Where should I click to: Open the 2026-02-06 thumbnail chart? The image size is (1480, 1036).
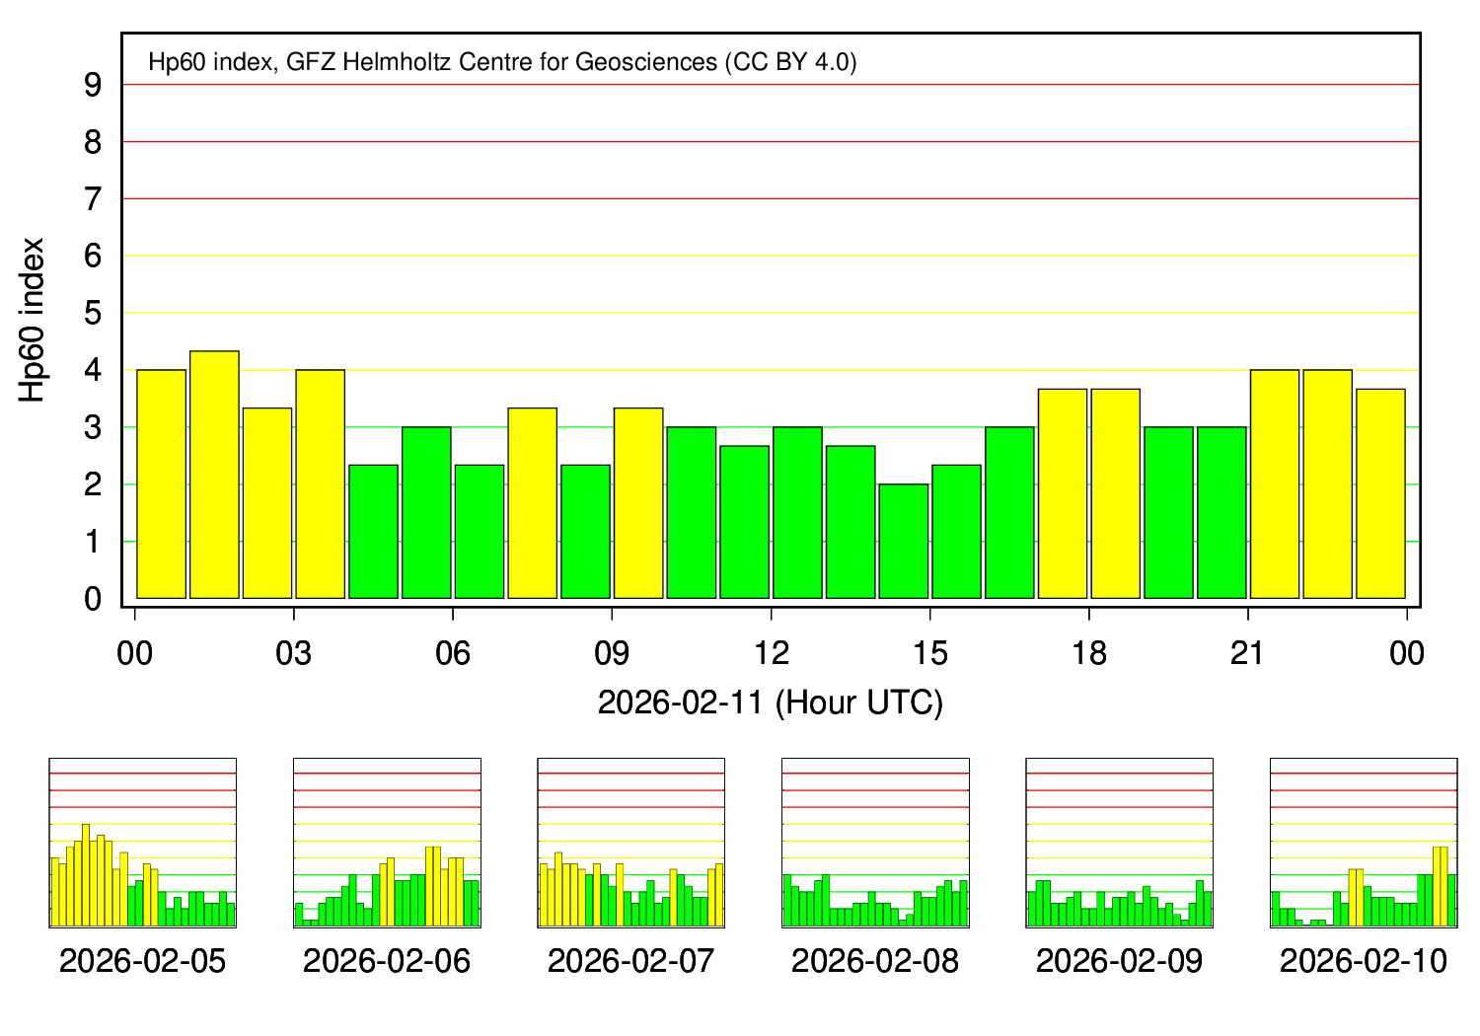[x=387, y=843]
